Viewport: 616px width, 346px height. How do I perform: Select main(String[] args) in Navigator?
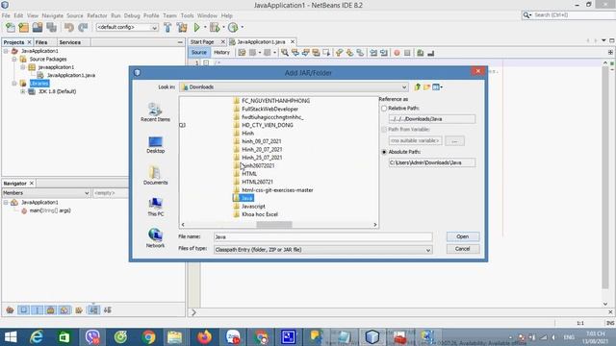click(50, 210)
